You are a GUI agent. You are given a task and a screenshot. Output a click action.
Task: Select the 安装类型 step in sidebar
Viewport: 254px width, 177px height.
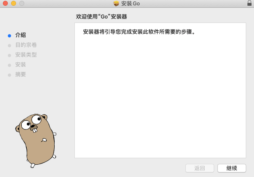(26, 55)
